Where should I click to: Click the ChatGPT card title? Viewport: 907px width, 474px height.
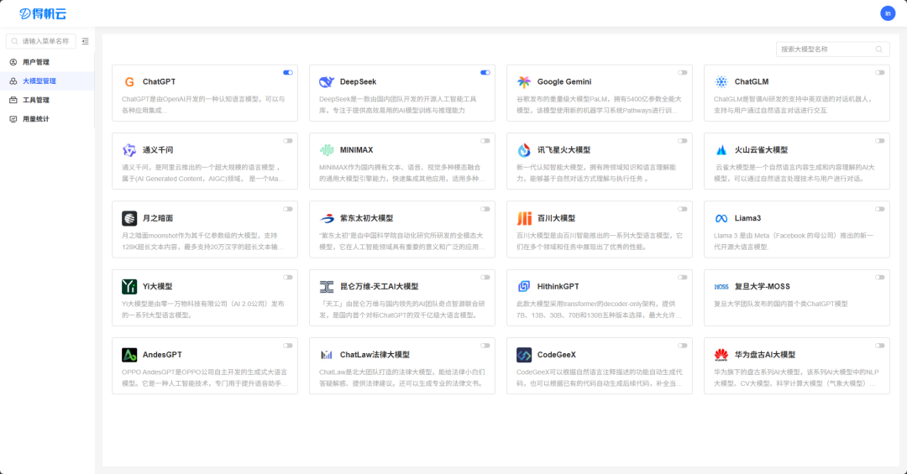(159, 82)
